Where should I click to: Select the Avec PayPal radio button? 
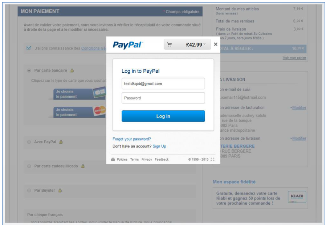(x=29, y=142)
